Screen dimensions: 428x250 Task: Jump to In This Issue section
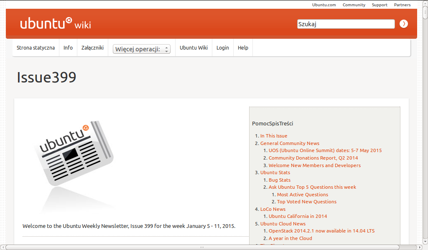coord(274,136)
